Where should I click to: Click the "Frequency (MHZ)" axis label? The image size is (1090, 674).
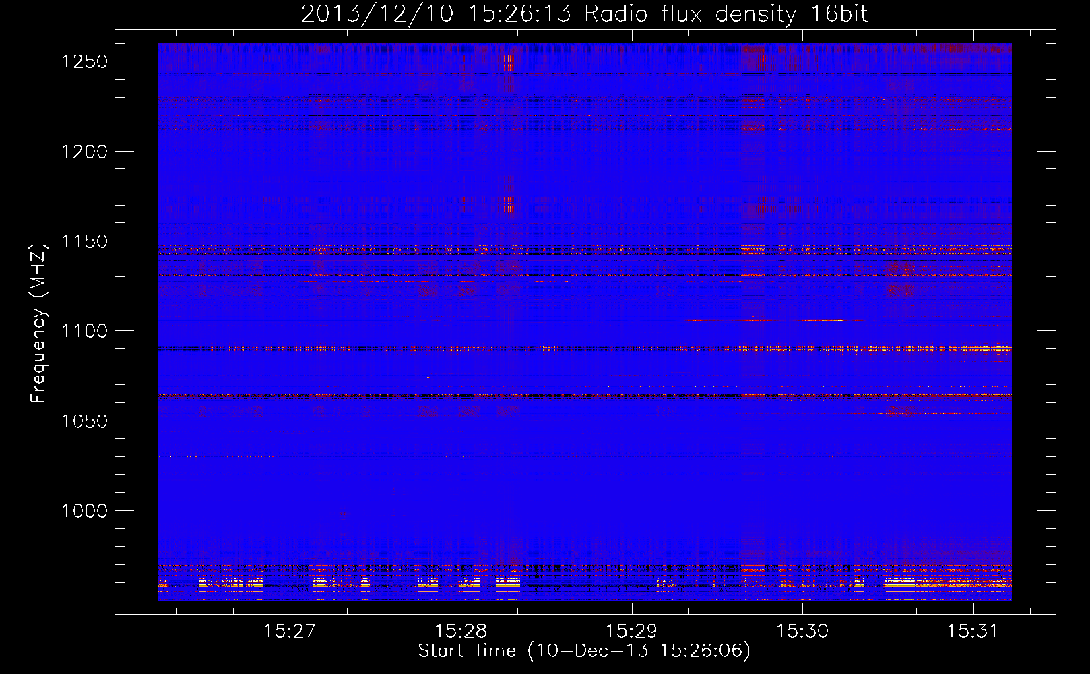click(39, 324)
